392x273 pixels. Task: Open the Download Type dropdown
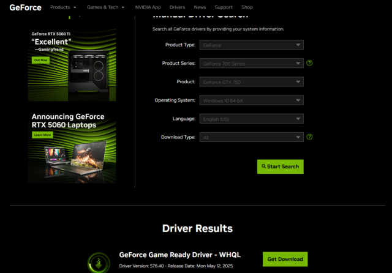pyautogui.click(x=251, y=137)
